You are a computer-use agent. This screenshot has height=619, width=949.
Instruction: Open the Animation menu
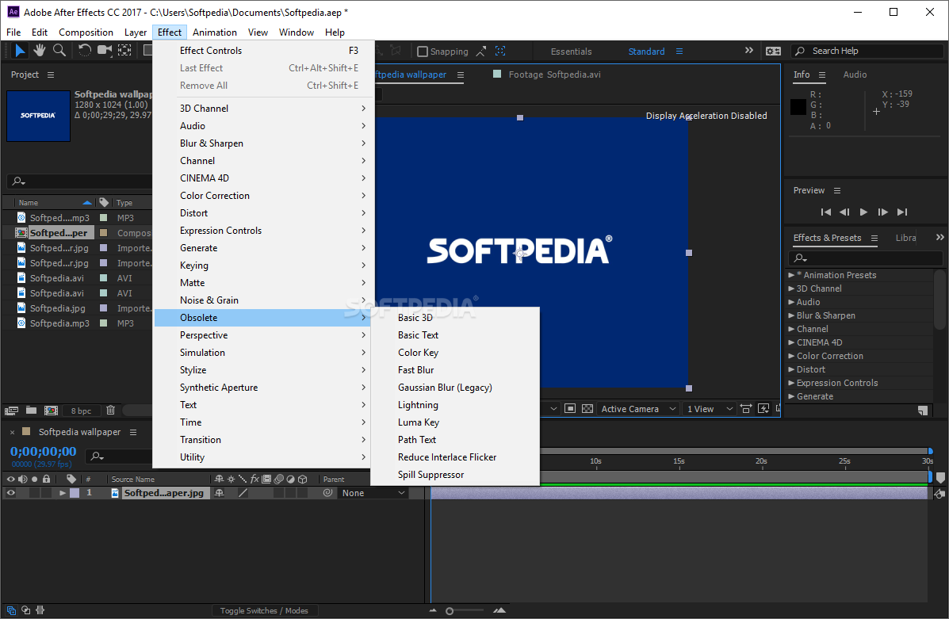click(x=215, y=32)
